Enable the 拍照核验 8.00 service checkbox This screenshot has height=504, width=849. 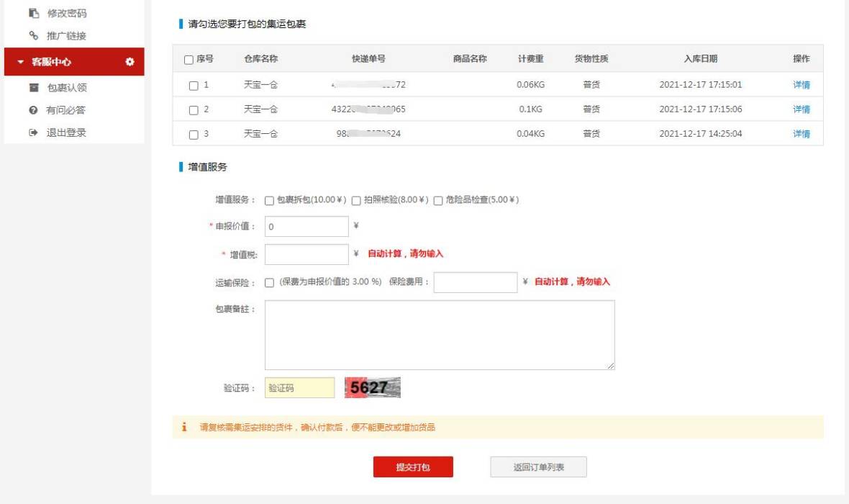click(355, 200)
